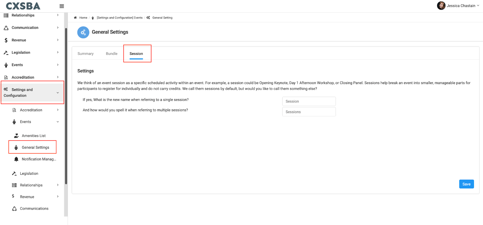The width and height of the screenshot is (483, 225).
Task: Collapse the Settings and Configuration section
Action: (58, 92)
